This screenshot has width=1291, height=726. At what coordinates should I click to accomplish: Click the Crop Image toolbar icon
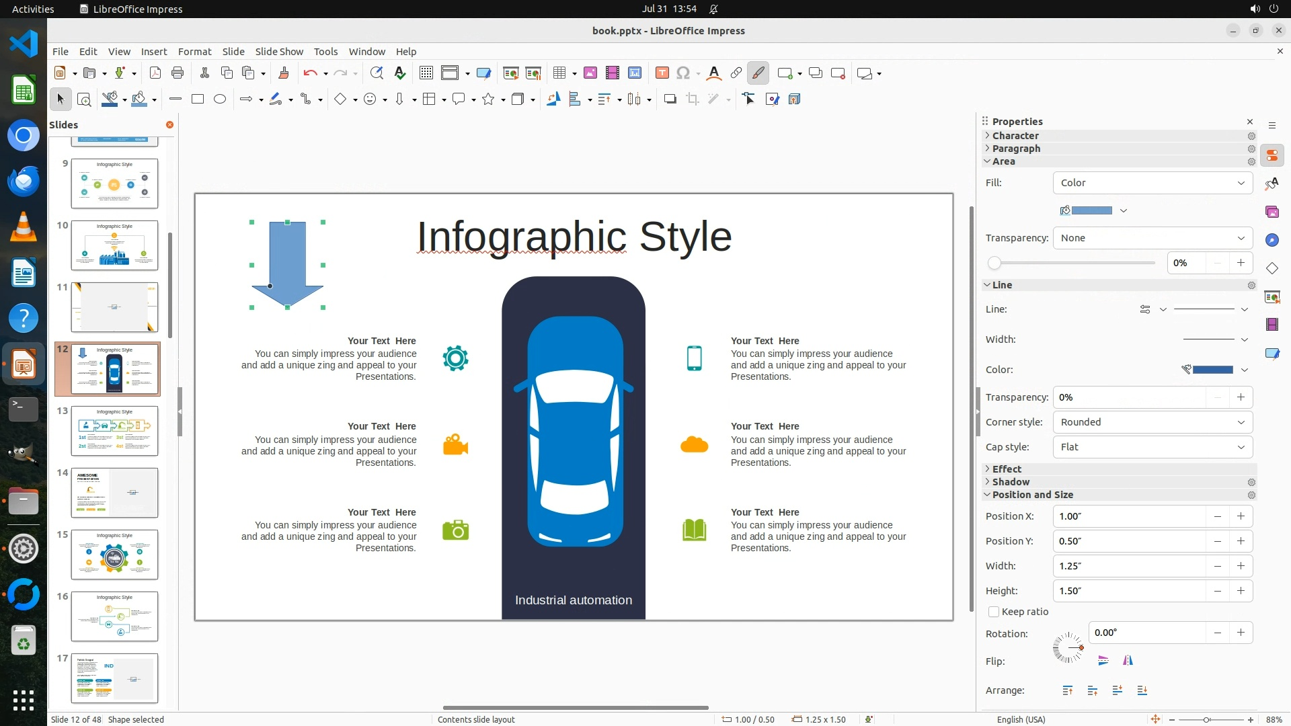pos(692,99)
